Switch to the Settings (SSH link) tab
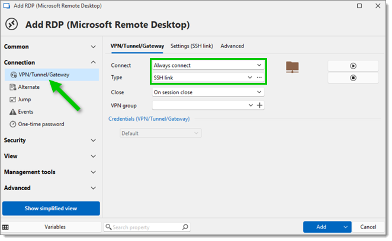 [x=192, y=46]
